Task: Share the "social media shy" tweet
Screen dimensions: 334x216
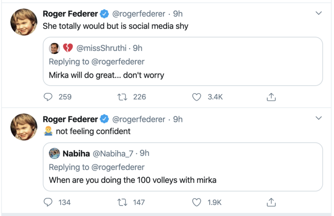Action: point(271,97)
